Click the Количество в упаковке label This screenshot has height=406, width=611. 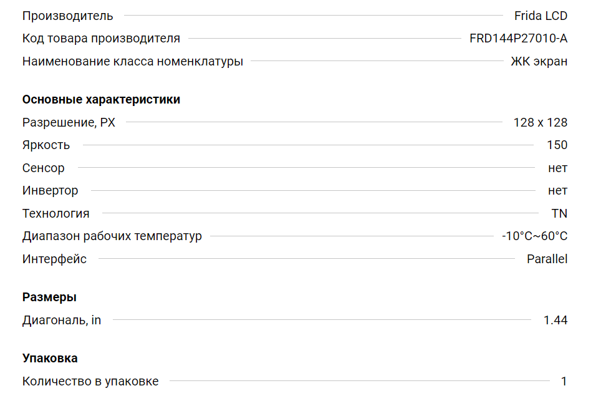[90, 381]
